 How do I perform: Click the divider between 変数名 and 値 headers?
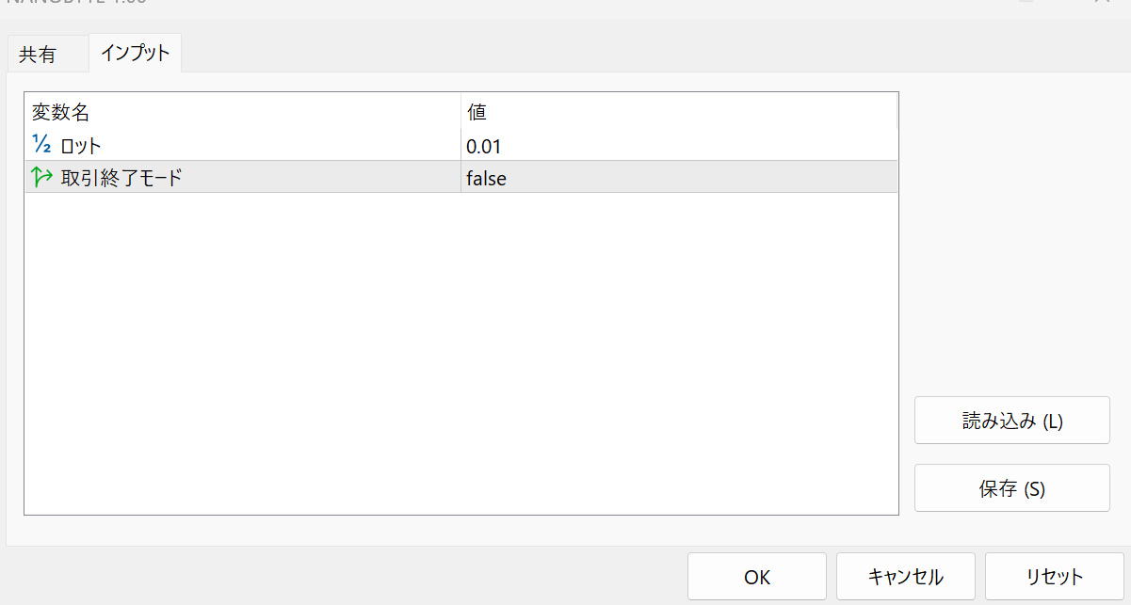coord(460,113)
